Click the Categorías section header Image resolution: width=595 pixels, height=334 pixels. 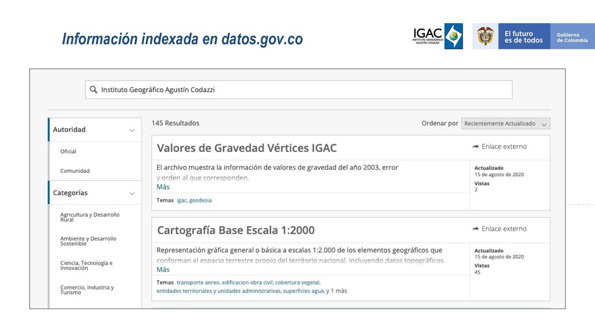tap(95, 193)
